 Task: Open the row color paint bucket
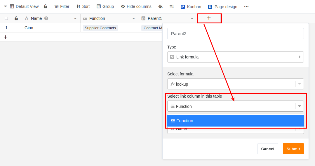(160, 6)
